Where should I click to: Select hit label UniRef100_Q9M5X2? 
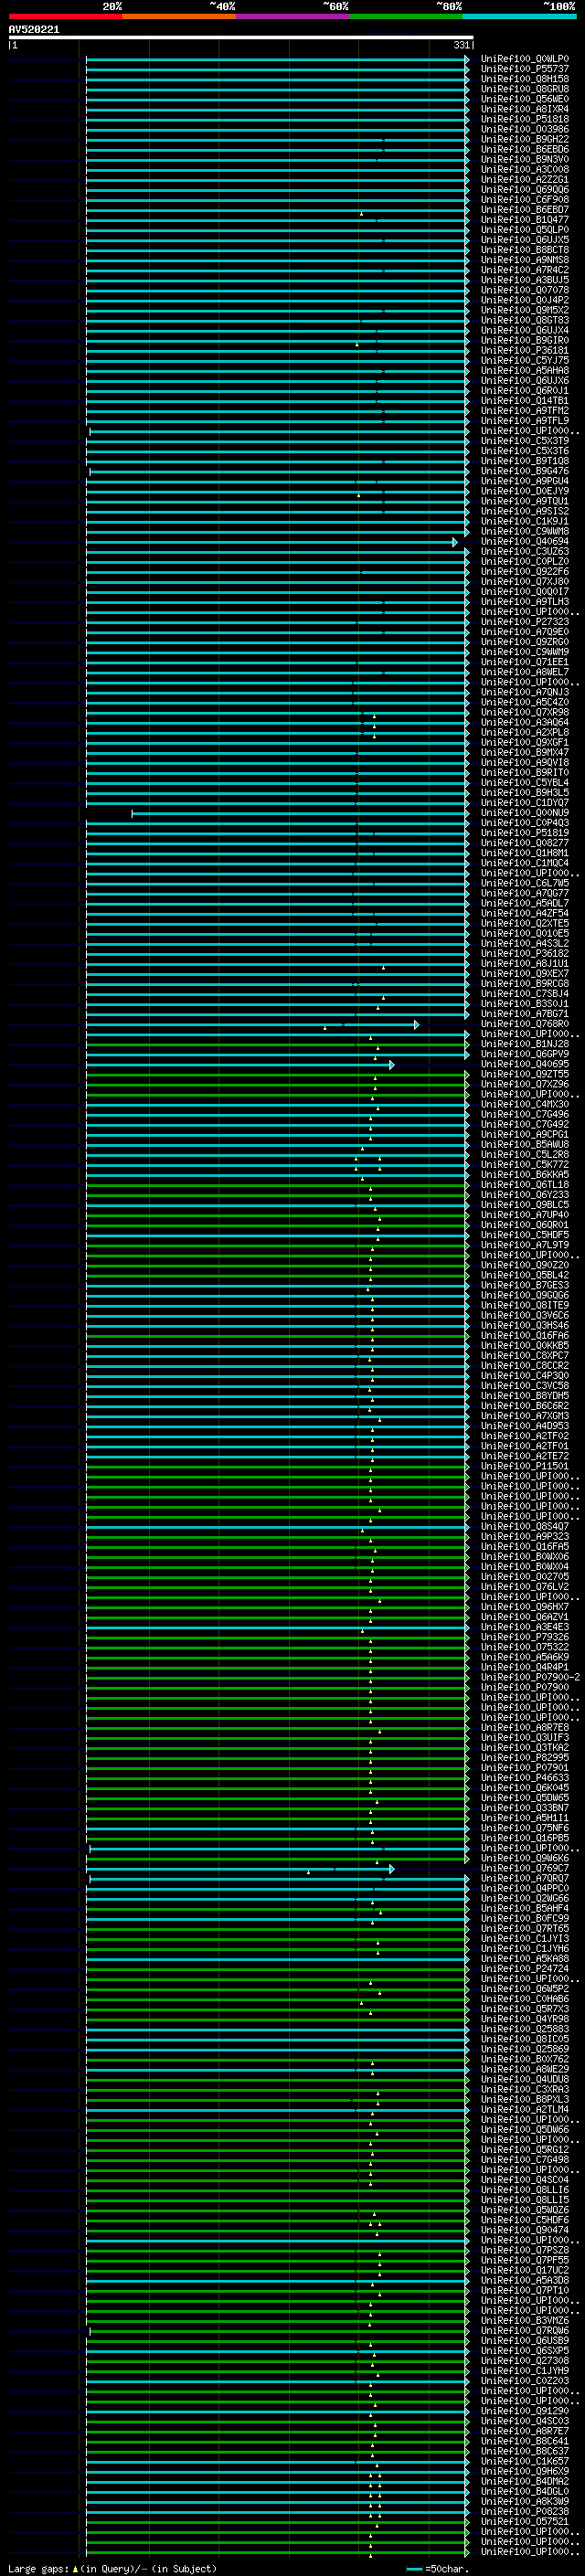pos(525,310)
